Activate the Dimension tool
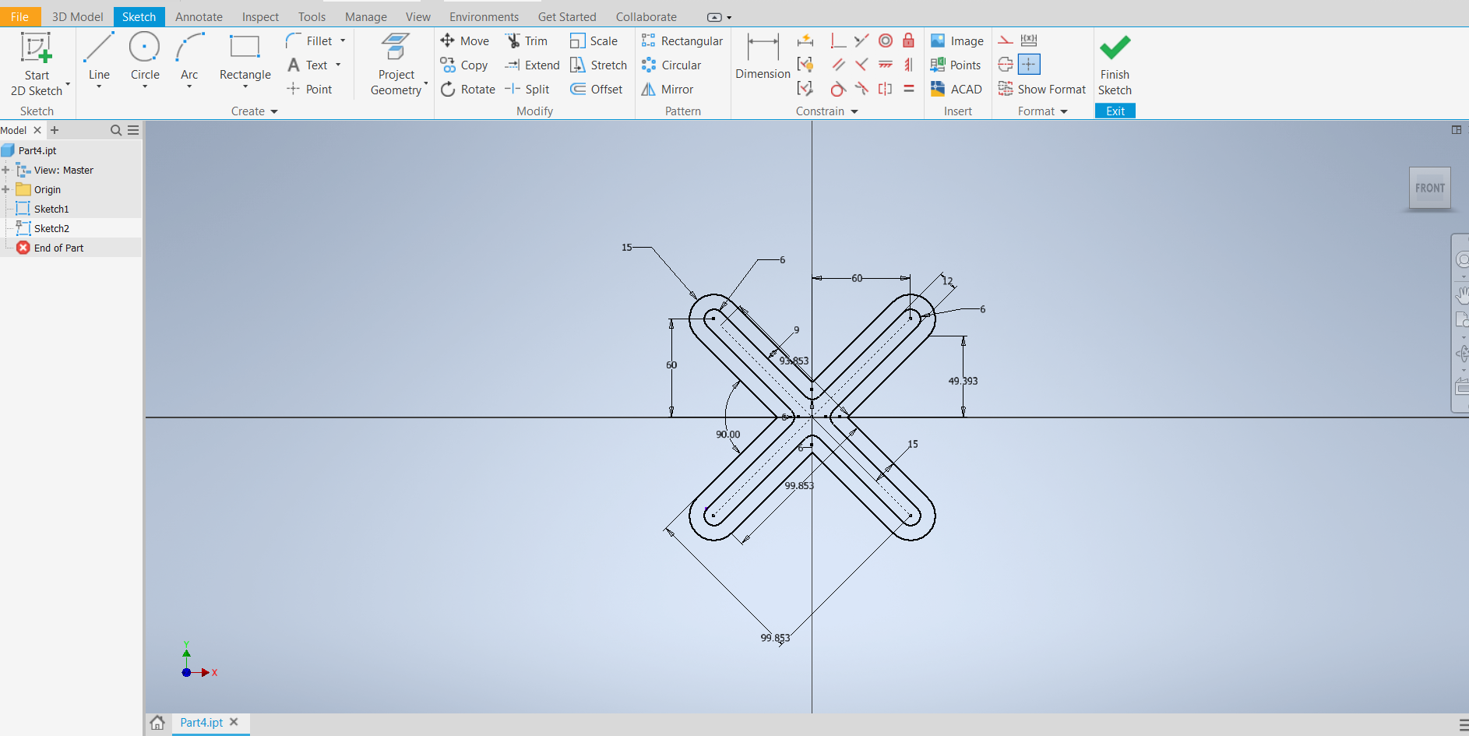This screenshot has height=736, width=1469. click(763, 56)
